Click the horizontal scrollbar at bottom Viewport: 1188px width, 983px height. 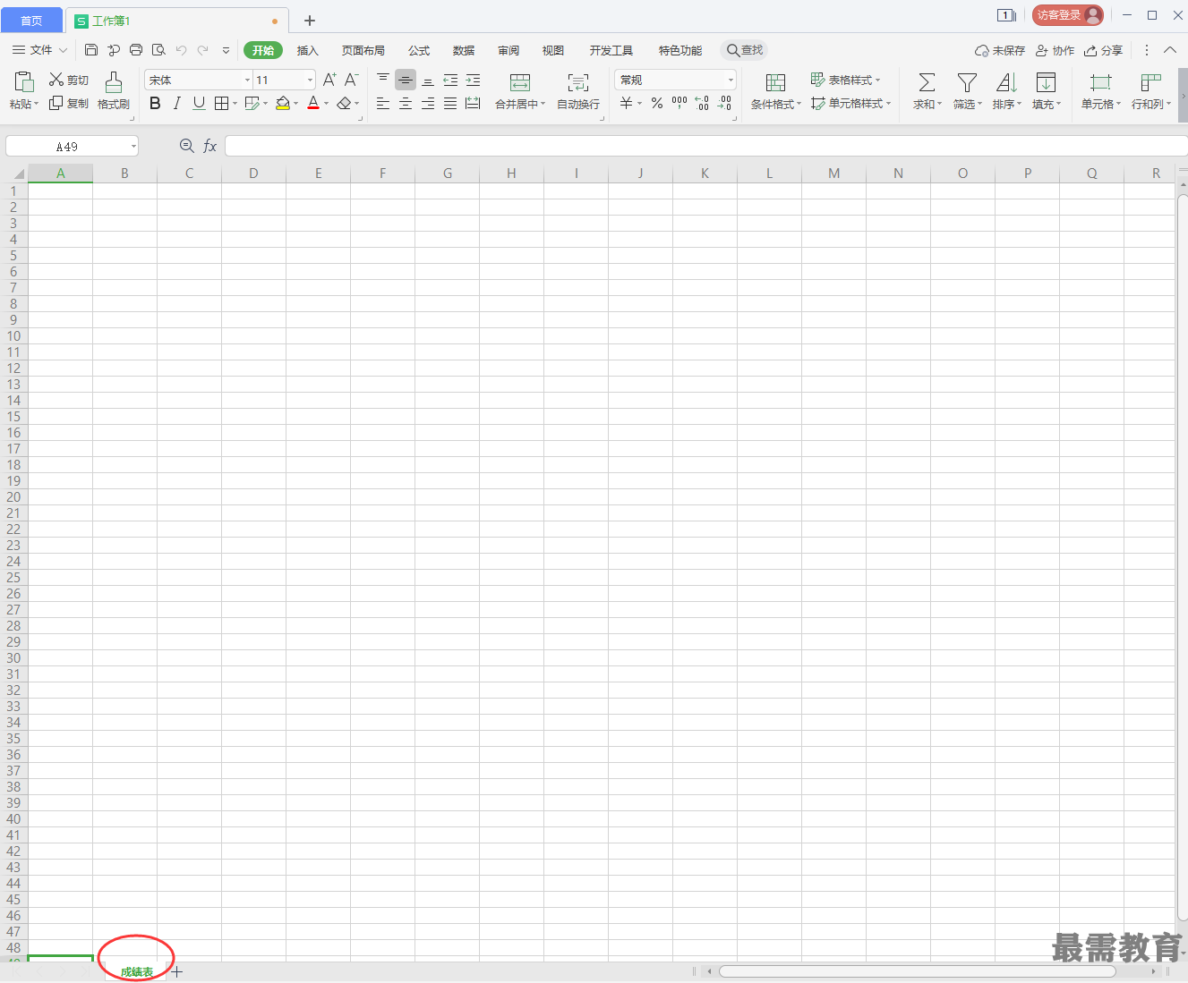tap(918, 971)
